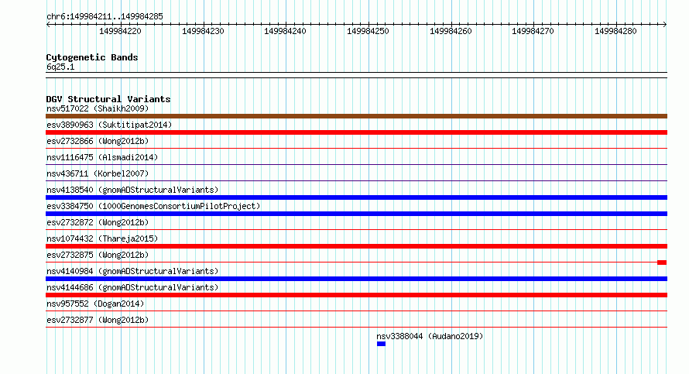Open nsv1074432 (Thareja2015) variant entry
The image size is (689, 374).
click(102, 238)
